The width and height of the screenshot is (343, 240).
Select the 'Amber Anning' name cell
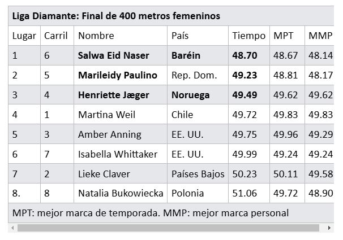(x=110, y=134)
